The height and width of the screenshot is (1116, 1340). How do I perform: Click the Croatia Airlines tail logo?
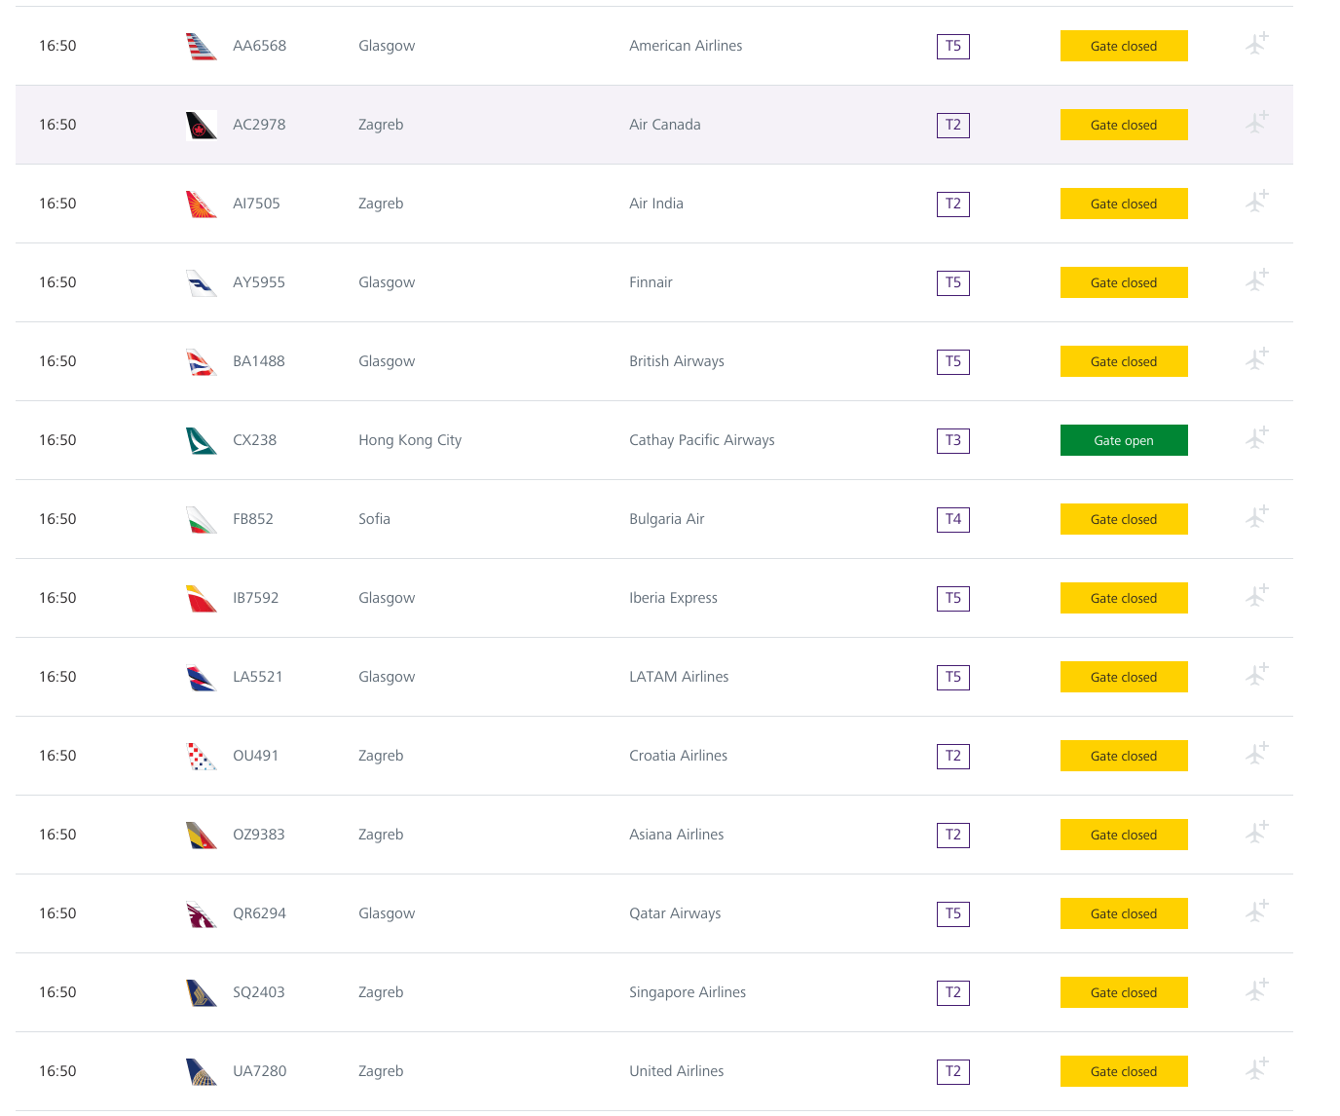tap(201, 756)
